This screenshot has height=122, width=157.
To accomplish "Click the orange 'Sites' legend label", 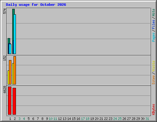I will tap(154, 80).
